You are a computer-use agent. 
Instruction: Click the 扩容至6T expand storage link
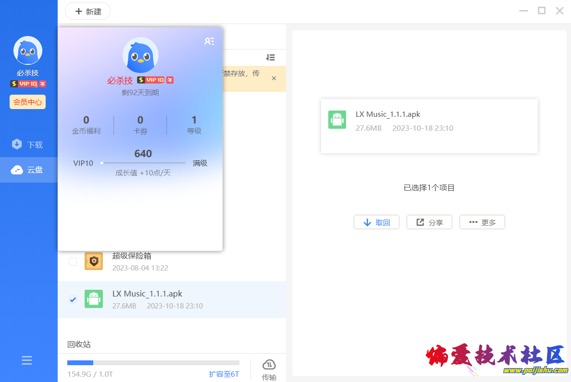pyautogui.click(x=223, y=374)
